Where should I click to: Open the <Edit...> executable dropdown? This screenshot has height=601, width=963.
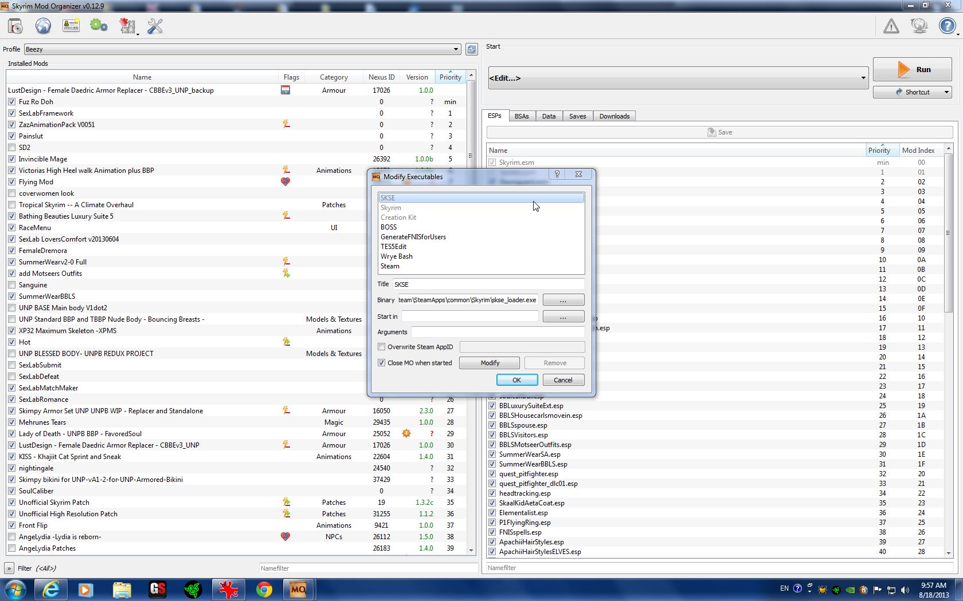pyautogui.click(x=863, y=78)
